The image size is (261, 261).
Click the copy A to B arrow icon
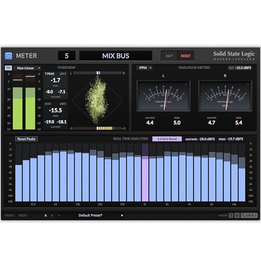point(59,216)
